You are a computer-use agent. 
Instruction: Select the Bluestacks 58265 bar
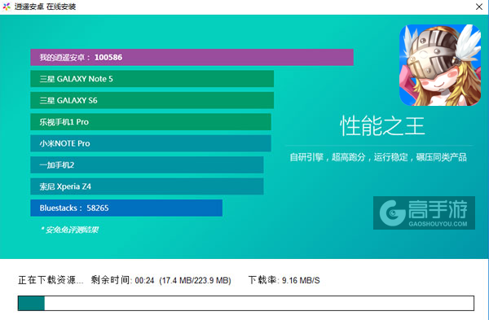tap(126, 208)
